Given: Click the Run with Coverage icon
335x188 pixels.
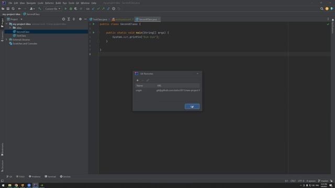Looking at the screenshot, I should point(76,9).
